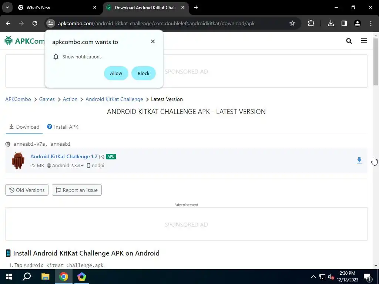The width and height of the screenshot is (379, 284).
Task: Open the APKCombo hamburger menu
Action: click(x=364, y=41)
